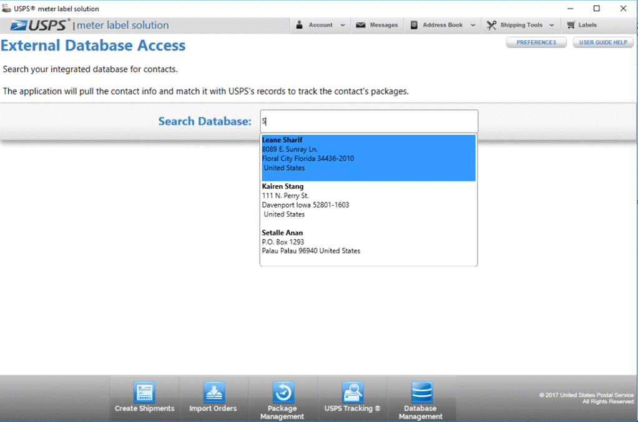638x422 pixels.
Task: Open the Shipping Tools menu label
Action: 521,25
